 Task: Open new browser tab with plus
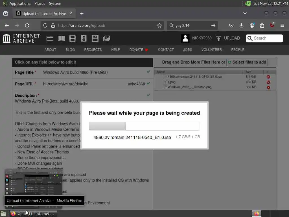pos(82,14)
